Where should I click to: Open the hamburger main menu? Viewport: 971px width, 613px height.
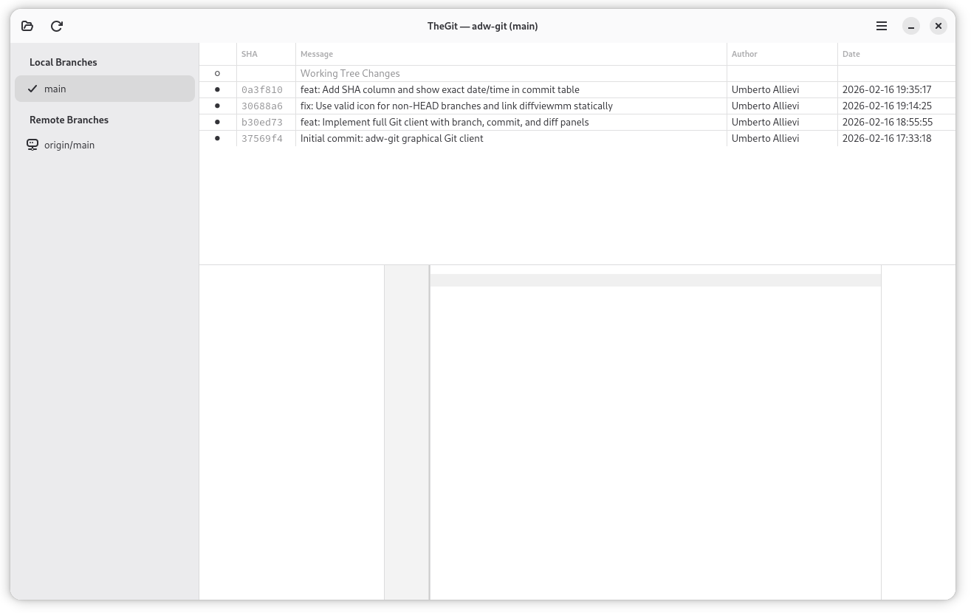[882, 26]
